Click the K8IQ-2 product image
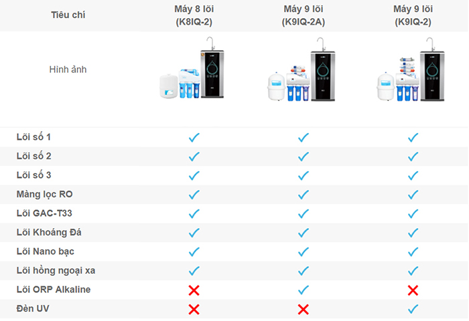This screenshot has width=469, height=321. tap(192, 68)
